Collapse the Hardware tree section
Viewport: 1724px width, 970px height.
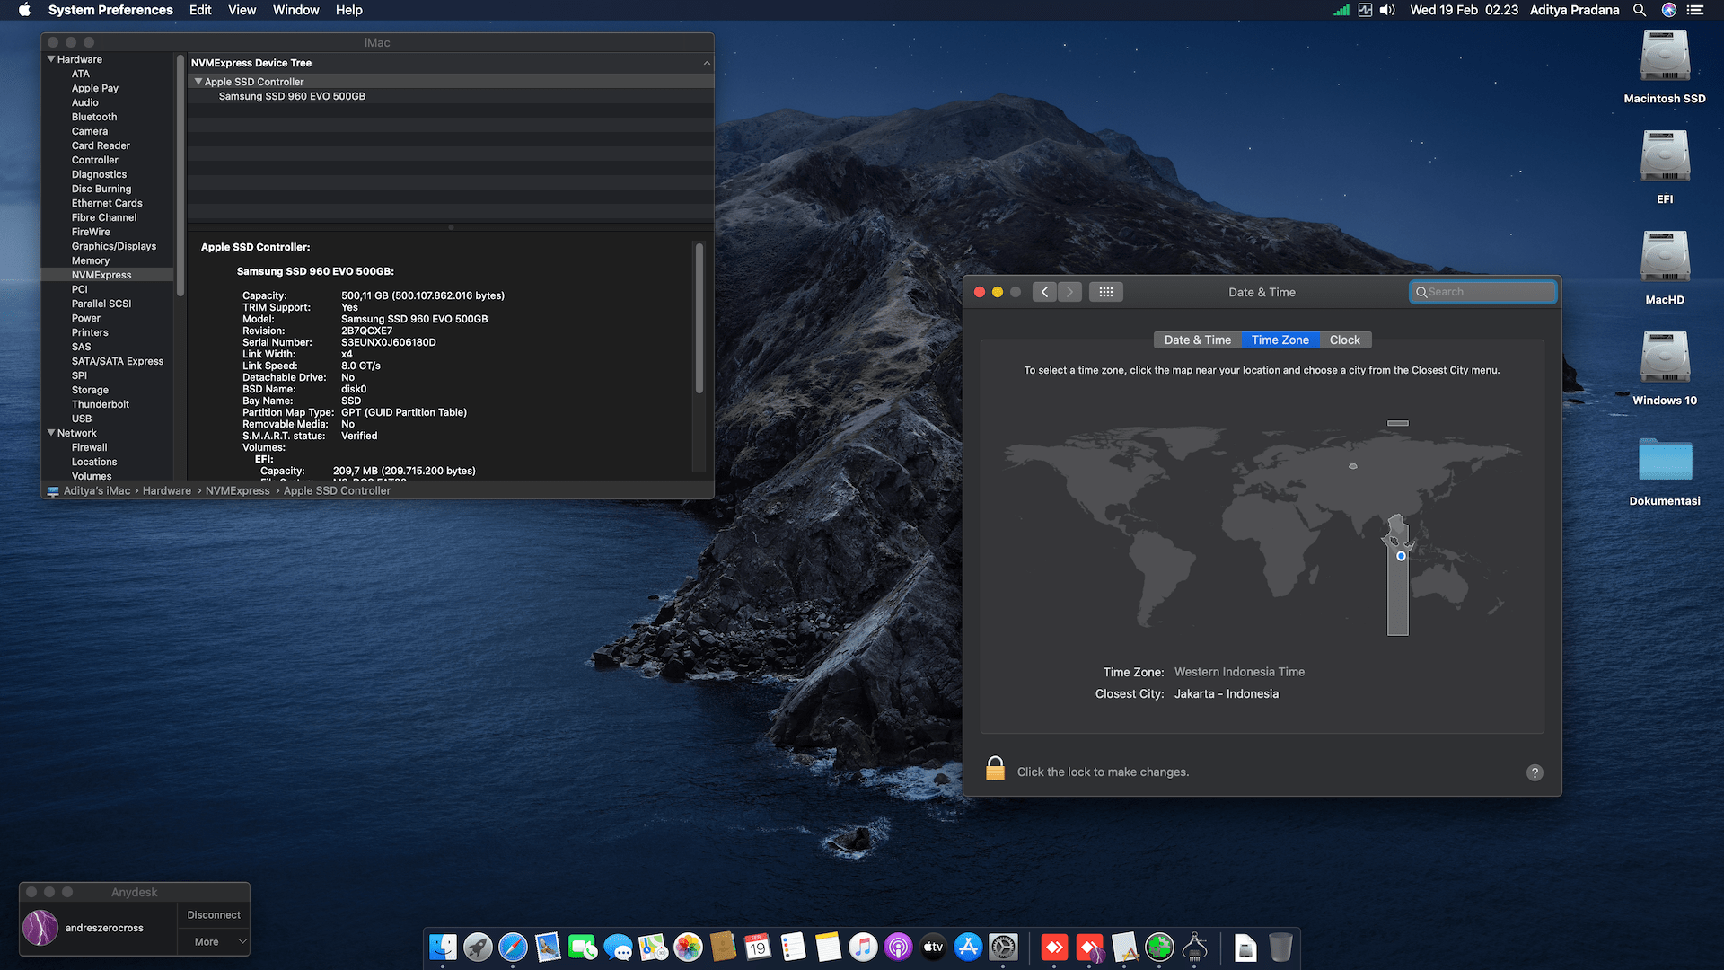click(x=51, y=59)
